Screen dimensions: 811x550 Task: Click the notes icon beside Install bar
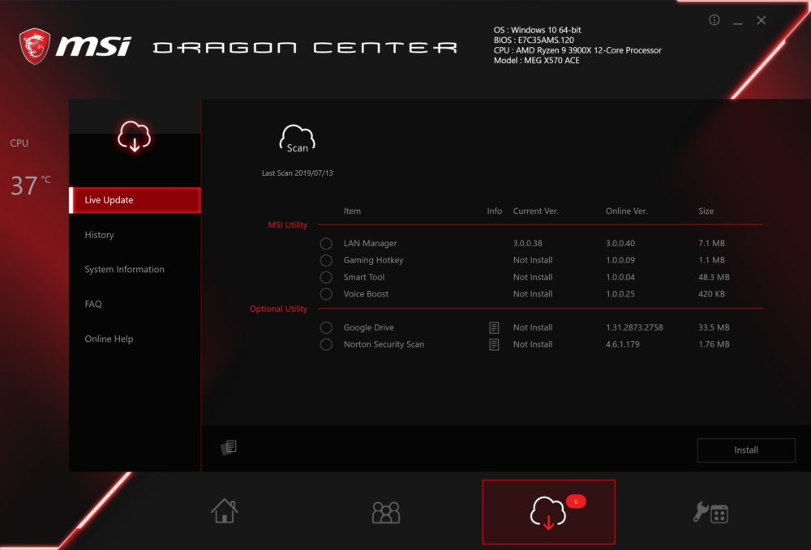[229, 447]
